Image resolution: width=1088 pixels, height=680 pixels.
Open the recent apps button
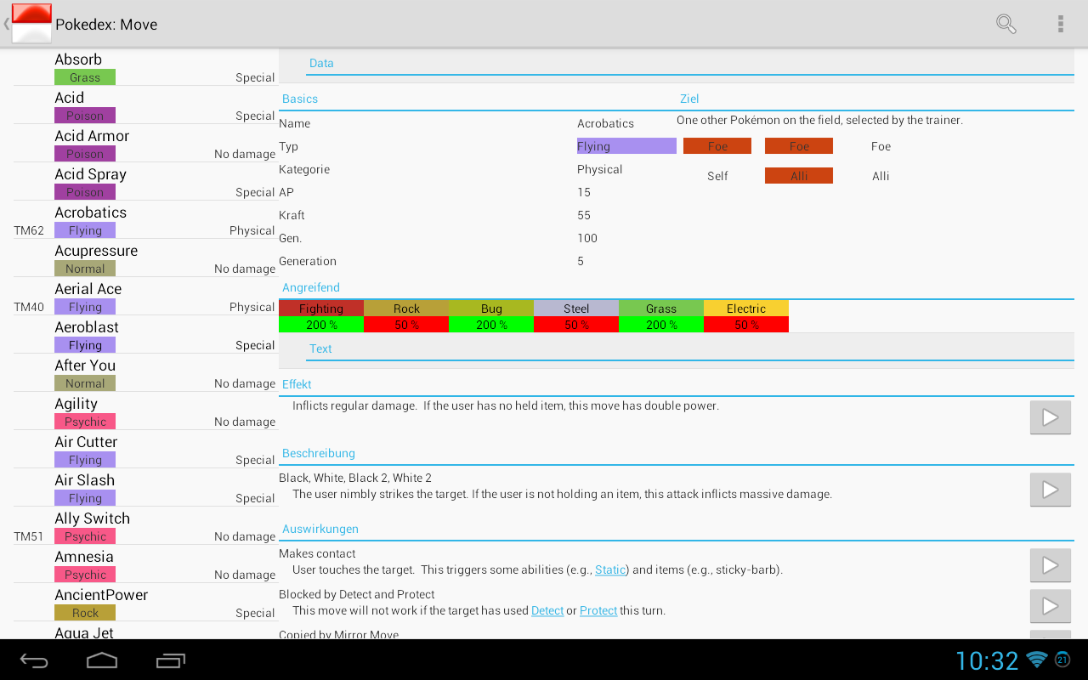pyautogui.click(x=171, y=660)
